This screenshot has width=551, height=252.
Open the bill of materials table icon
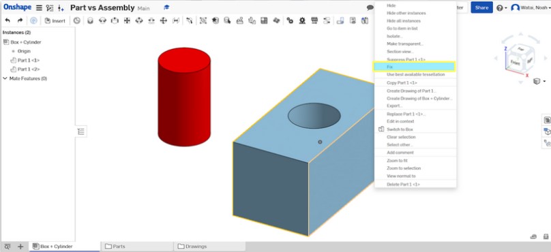click(264, 20)
